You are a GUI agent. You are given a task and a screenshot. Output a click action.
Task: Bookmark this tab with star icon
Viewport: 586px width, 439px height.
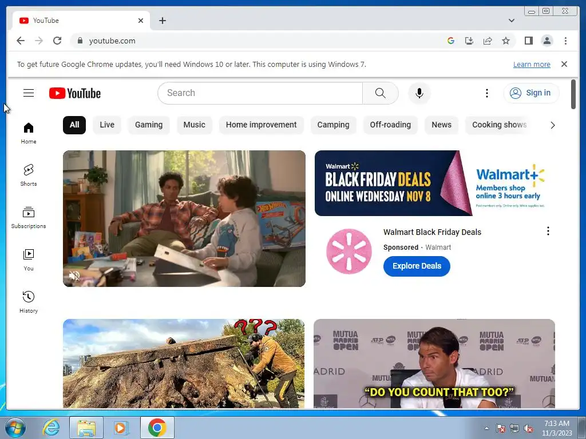tap(506, 41)
